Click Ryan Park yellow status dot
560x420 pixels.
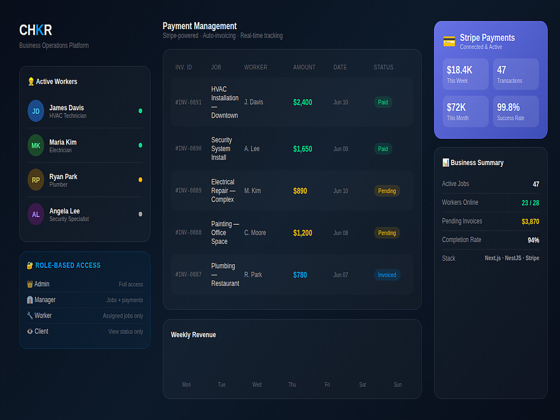141,180
